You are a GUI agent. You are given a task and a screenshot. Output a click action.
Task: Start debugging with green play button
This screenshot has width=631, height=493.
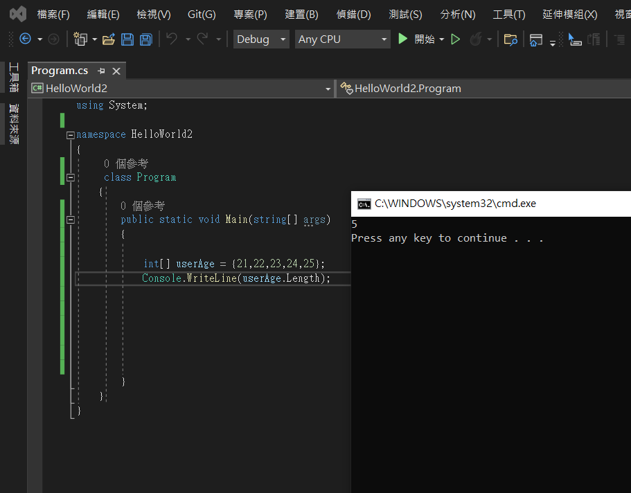[x=402, y=39]
